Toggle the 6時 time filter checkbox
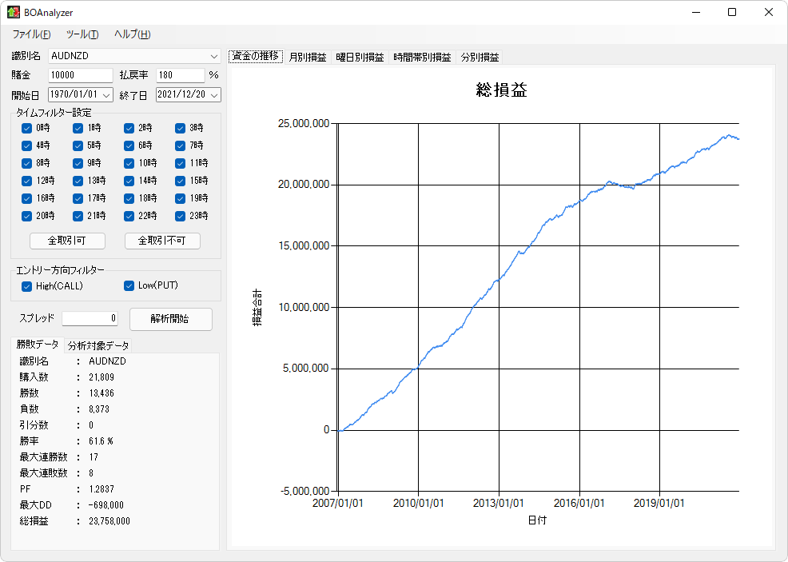The height and width of the screenshot is (562, 788). [129, 145]
